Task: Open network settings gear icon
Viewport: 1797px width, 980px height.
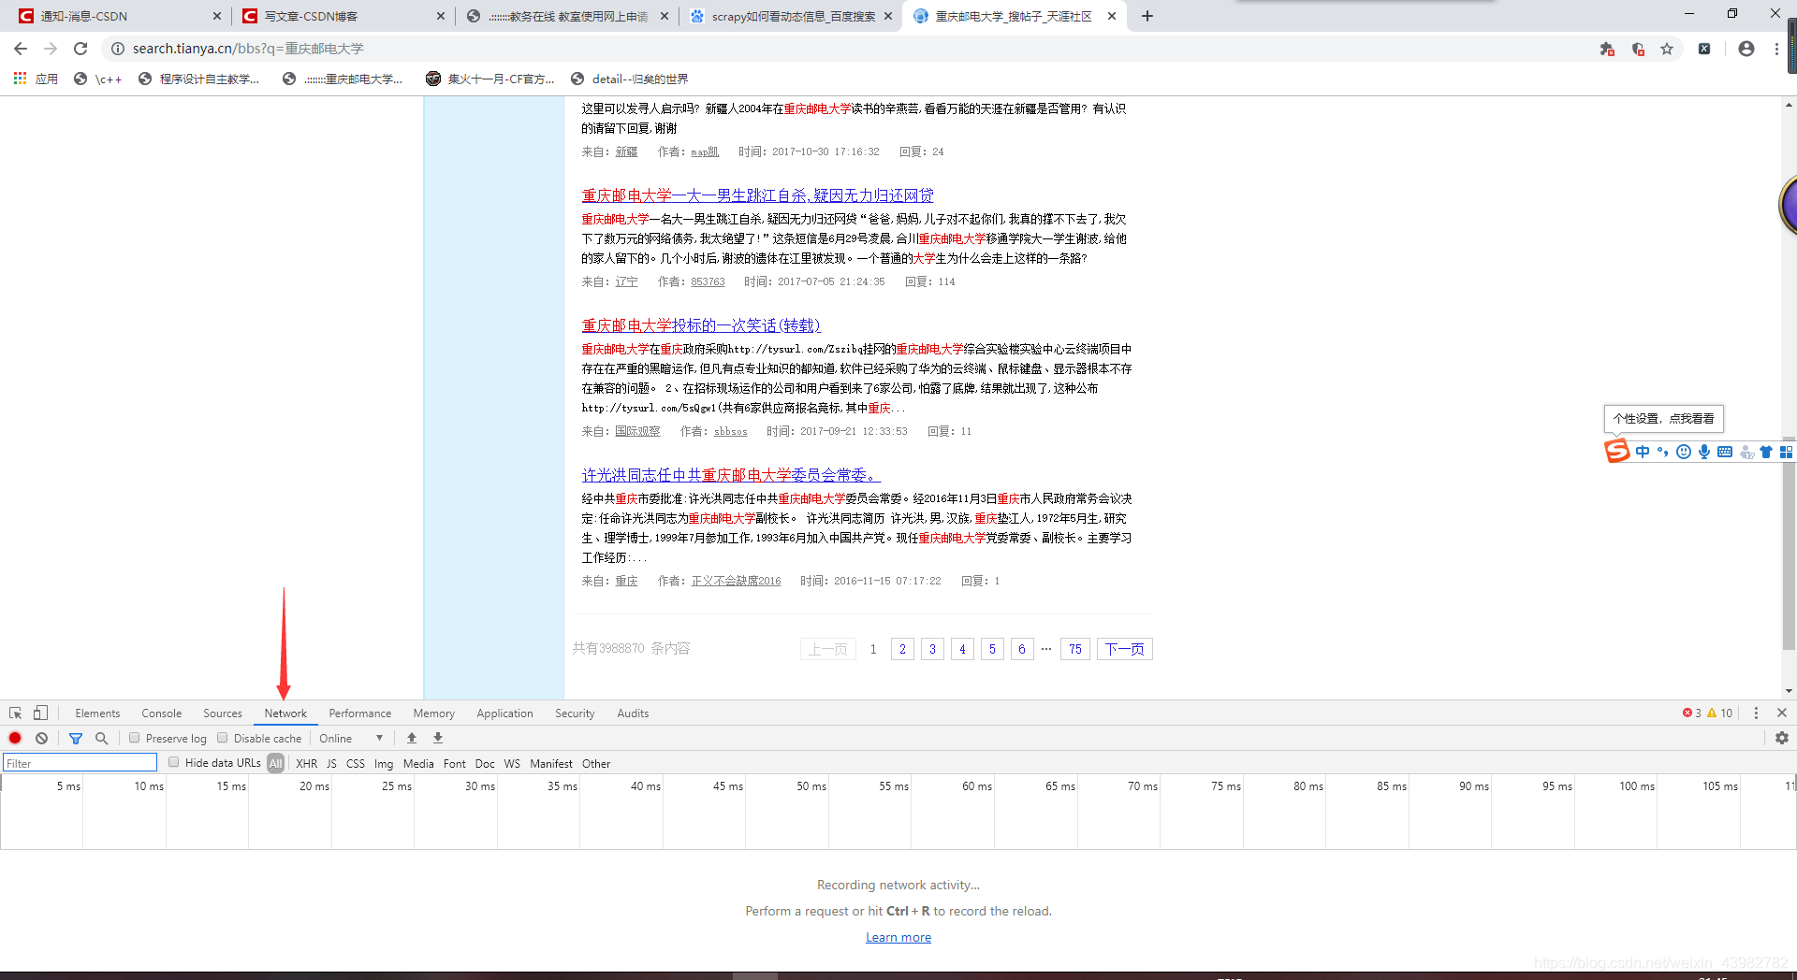Action: (x=1782, y=738)
